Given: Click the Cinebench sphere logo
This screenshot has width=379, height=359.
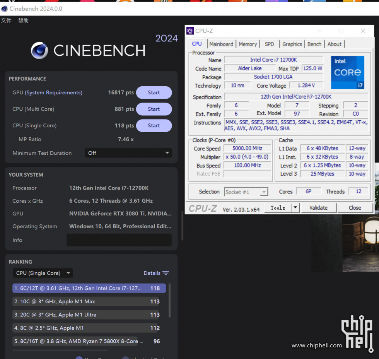Looking at the screenshot, I should [x=39, y=51].
